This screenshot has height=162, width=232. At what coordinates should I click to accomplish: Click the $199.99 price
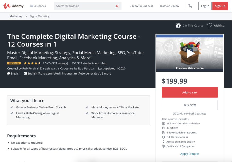point(175,81)
